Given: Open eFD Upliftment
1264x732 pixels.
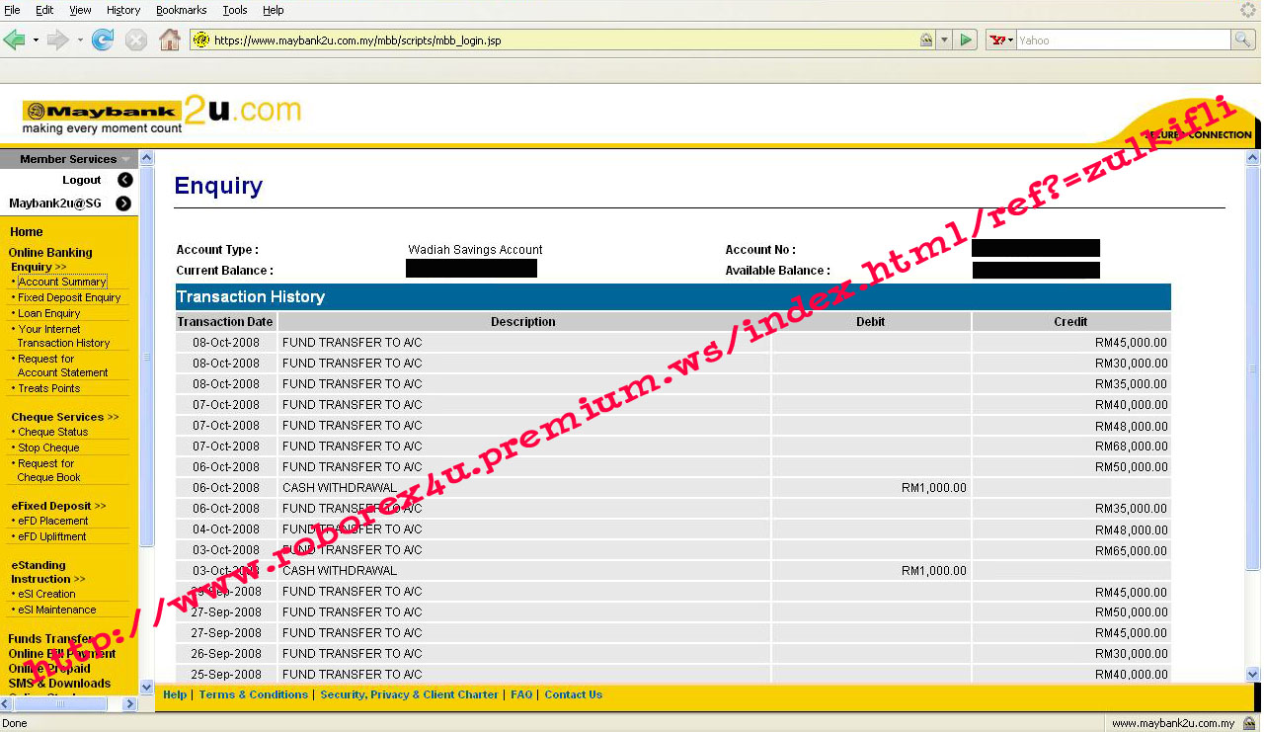Looking at the screenshot, I should [52, 536].
